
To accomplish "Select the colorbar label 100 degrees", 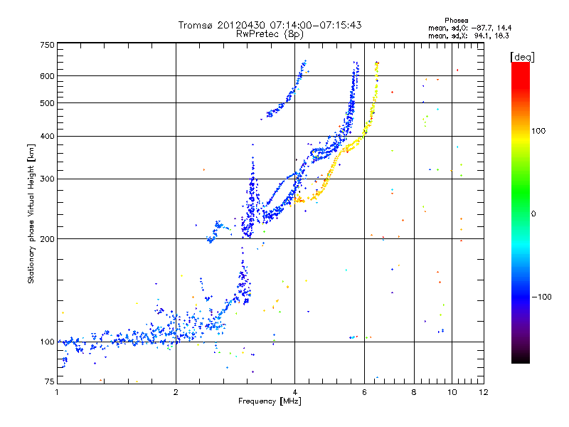I will point(538,131).
